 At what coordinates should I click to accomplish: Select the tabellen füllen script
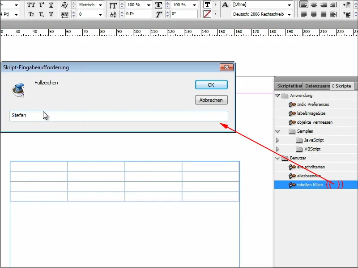click(316, 185)
